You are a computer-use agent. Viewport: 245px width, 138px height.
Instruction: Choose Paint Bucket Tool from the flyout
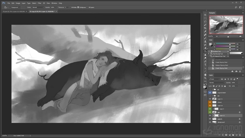[219, 54]
